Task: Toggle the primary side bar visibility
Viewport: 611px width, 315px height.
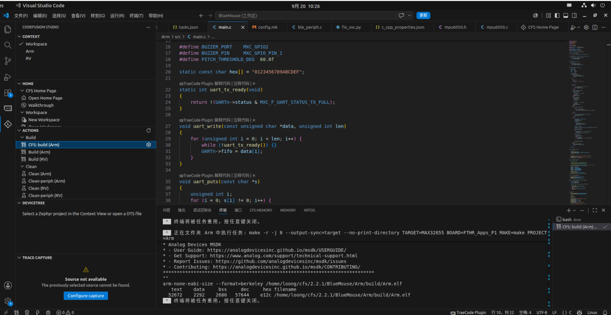Action: [558, 15]
